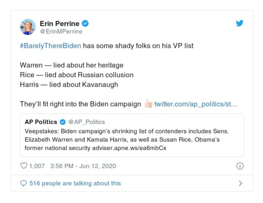Like the tweet with heart icon

(x=24, y=166)
